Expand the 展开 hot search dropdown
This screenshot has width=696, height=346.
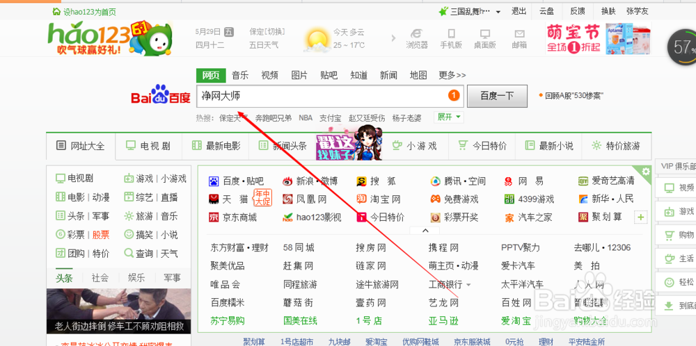point(449,117)
